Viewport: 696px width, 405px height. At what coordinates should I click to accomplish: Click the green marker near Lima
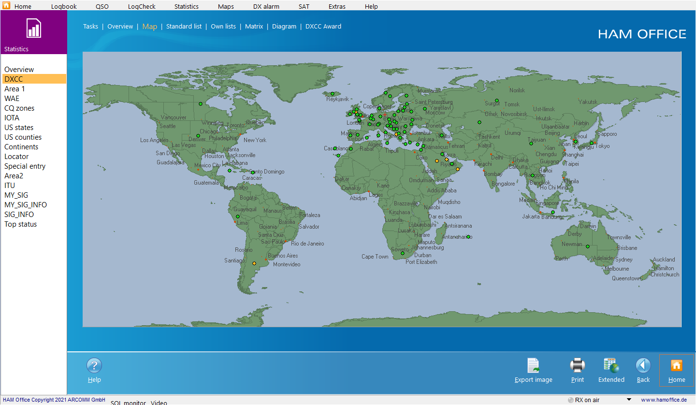[x=238, y=217]
